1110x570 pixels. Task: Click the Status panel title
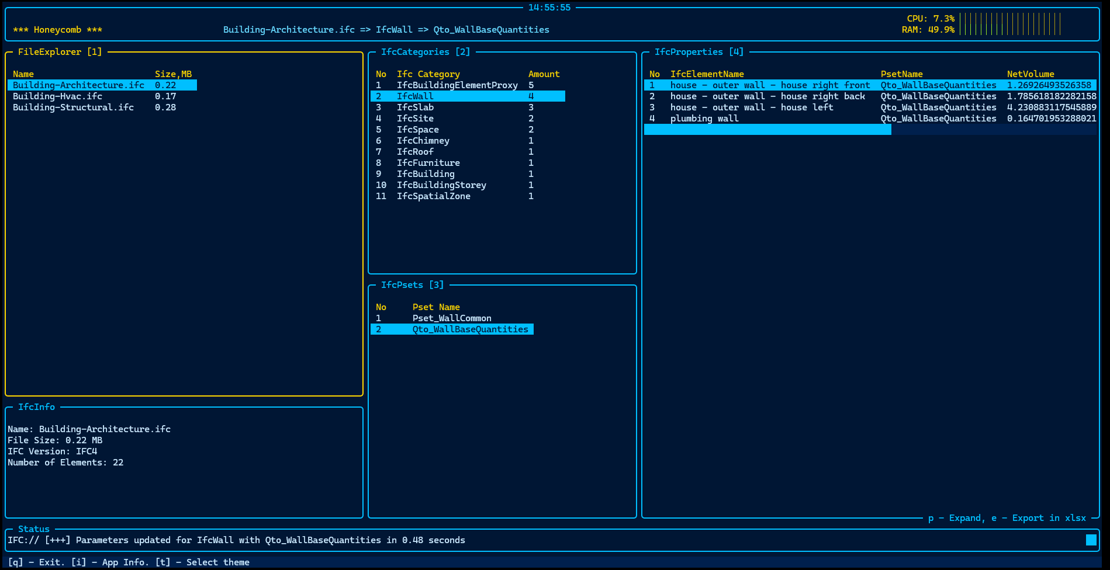(34, 529)
